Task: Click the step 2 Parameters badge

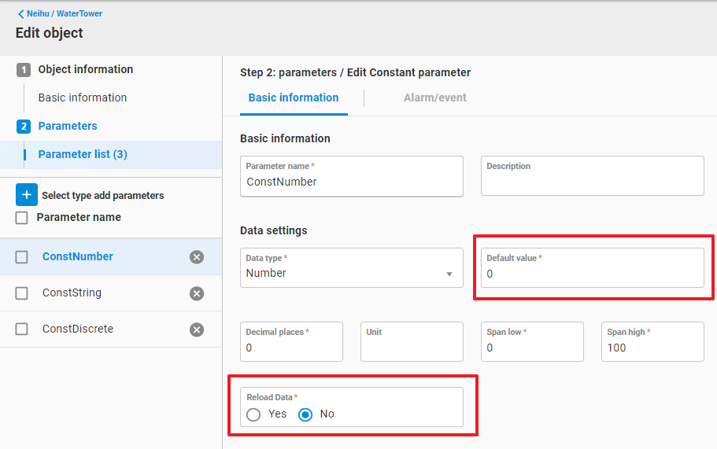Action: tap(24, 127)
